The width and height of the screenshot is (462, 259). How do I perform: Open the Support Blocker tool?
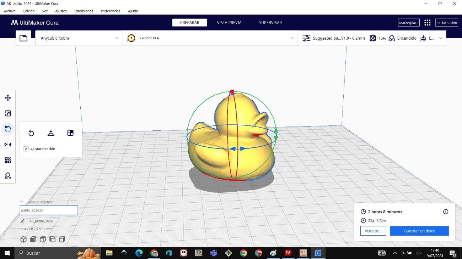coord(7,176)
